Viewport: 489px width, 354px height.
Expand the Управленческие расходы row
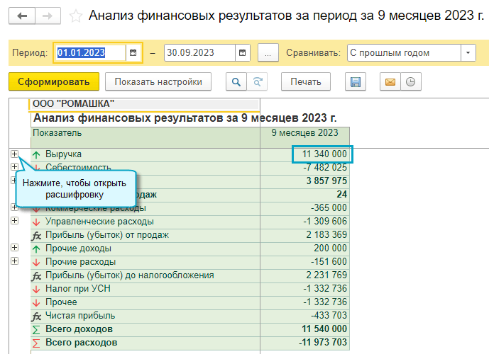(14, 221)
